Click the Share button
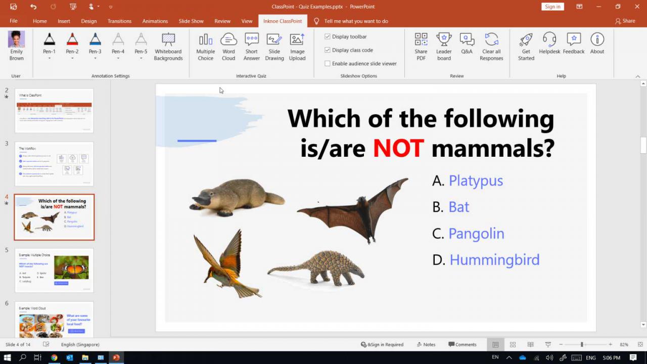Screen dimensions: 647x364 click(x=625, y=21)
